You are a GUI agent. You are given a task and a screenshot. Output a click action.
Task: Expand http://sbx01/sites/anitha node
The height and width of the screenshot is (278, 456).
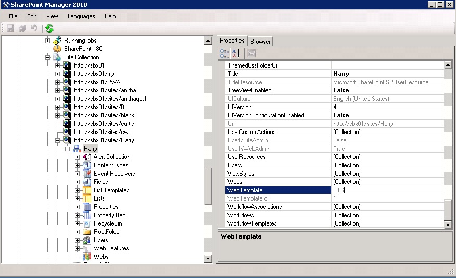click(58, 90)
